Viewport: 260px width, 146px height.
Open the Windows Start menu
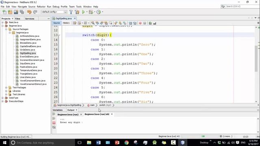click(x=4, y=142)
